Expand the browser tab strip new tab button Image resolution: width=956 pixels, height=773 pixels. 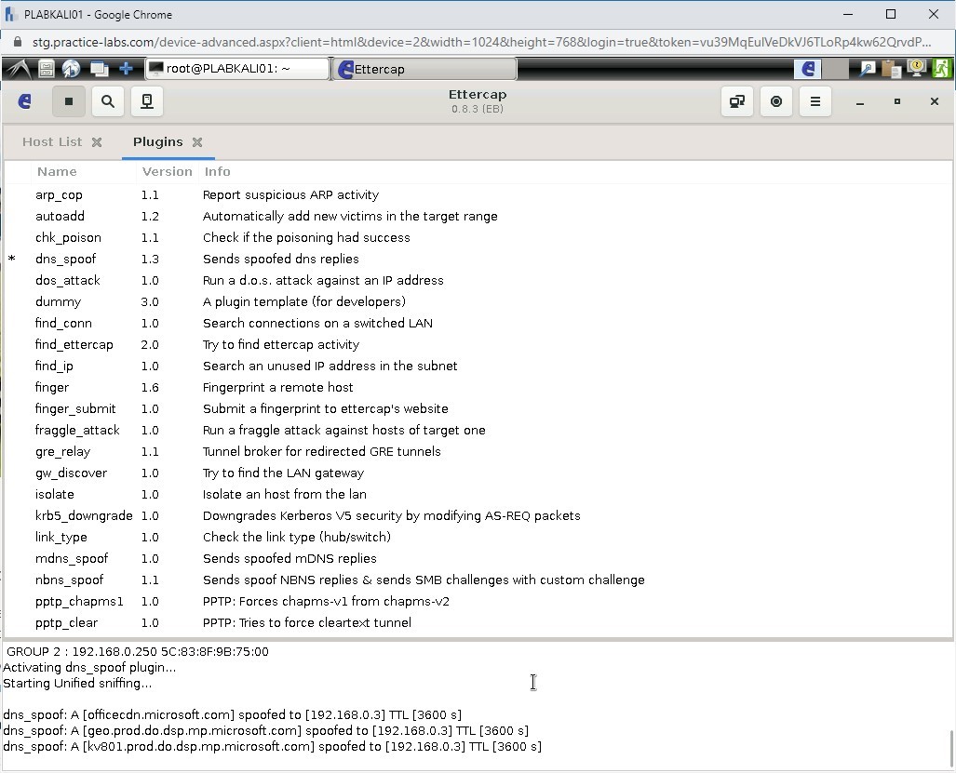(125, 68)
